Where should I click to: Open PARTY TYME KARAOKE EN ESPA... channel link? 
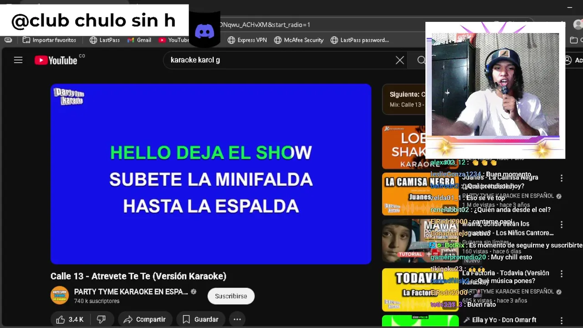pyautogui.click(x=131, y=292)
